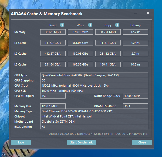Image resolution: width=162 pixels, height=157 pixels.
Task: Click the CPU FSB field 100.0 MHz
Action: tap(94, 91)
